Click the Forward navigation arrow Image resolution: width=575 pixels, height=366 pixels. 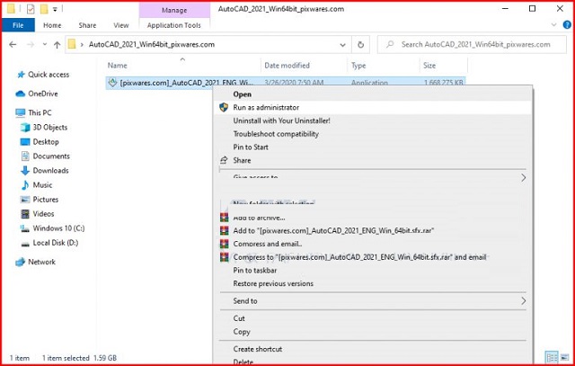[x=31, y=44]
